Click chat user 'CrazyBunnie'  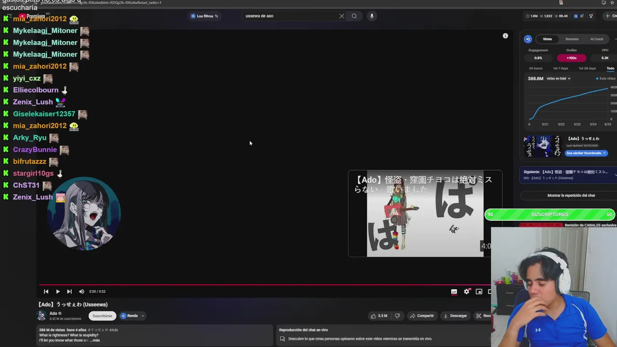click(x=35, y=150)
